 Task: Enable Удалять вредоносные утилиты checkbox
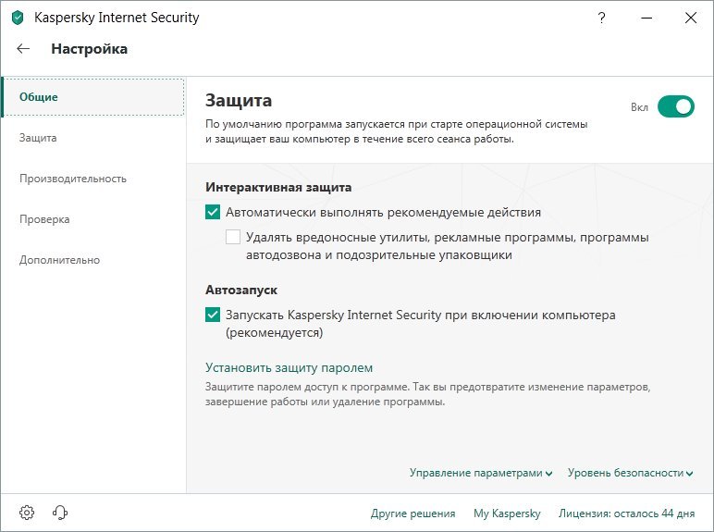(x=233, y=237)
